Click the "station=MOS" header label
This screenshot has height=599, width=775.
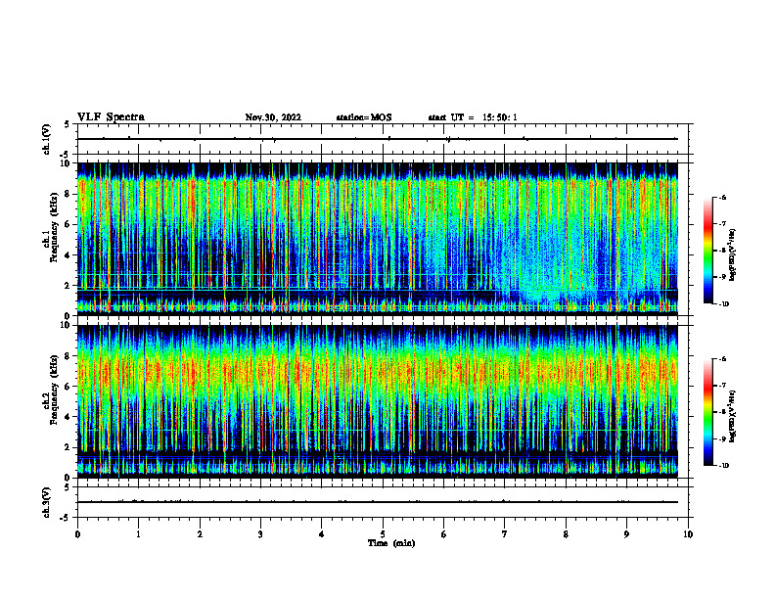tap(364, 117)
